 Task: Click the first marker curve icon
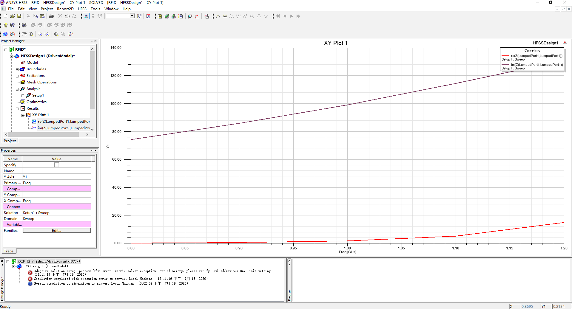pyautogui.click(x=218, y=16)
